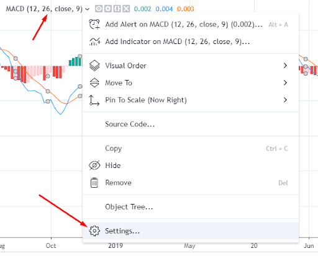The width and height of the screenshot is (318, 256).
Task: Expand the Visual Order submenu arrow
Action: pyautogui.click(x=285, y=66)
